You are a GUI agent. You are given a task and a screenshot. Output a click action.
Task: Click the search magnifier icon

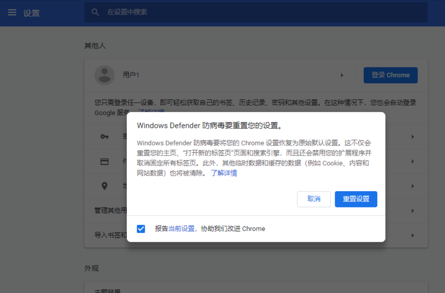click(x=95, y=12)
